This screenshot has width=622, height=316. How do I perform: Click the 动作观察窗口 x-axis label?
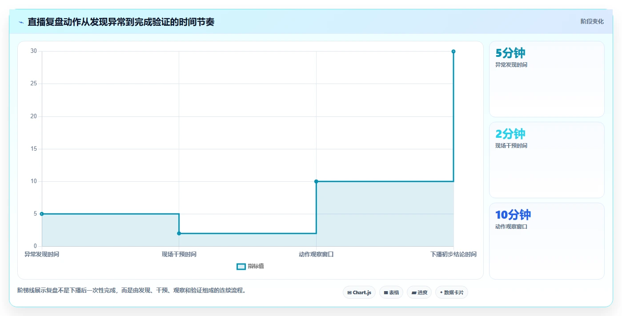316,254
